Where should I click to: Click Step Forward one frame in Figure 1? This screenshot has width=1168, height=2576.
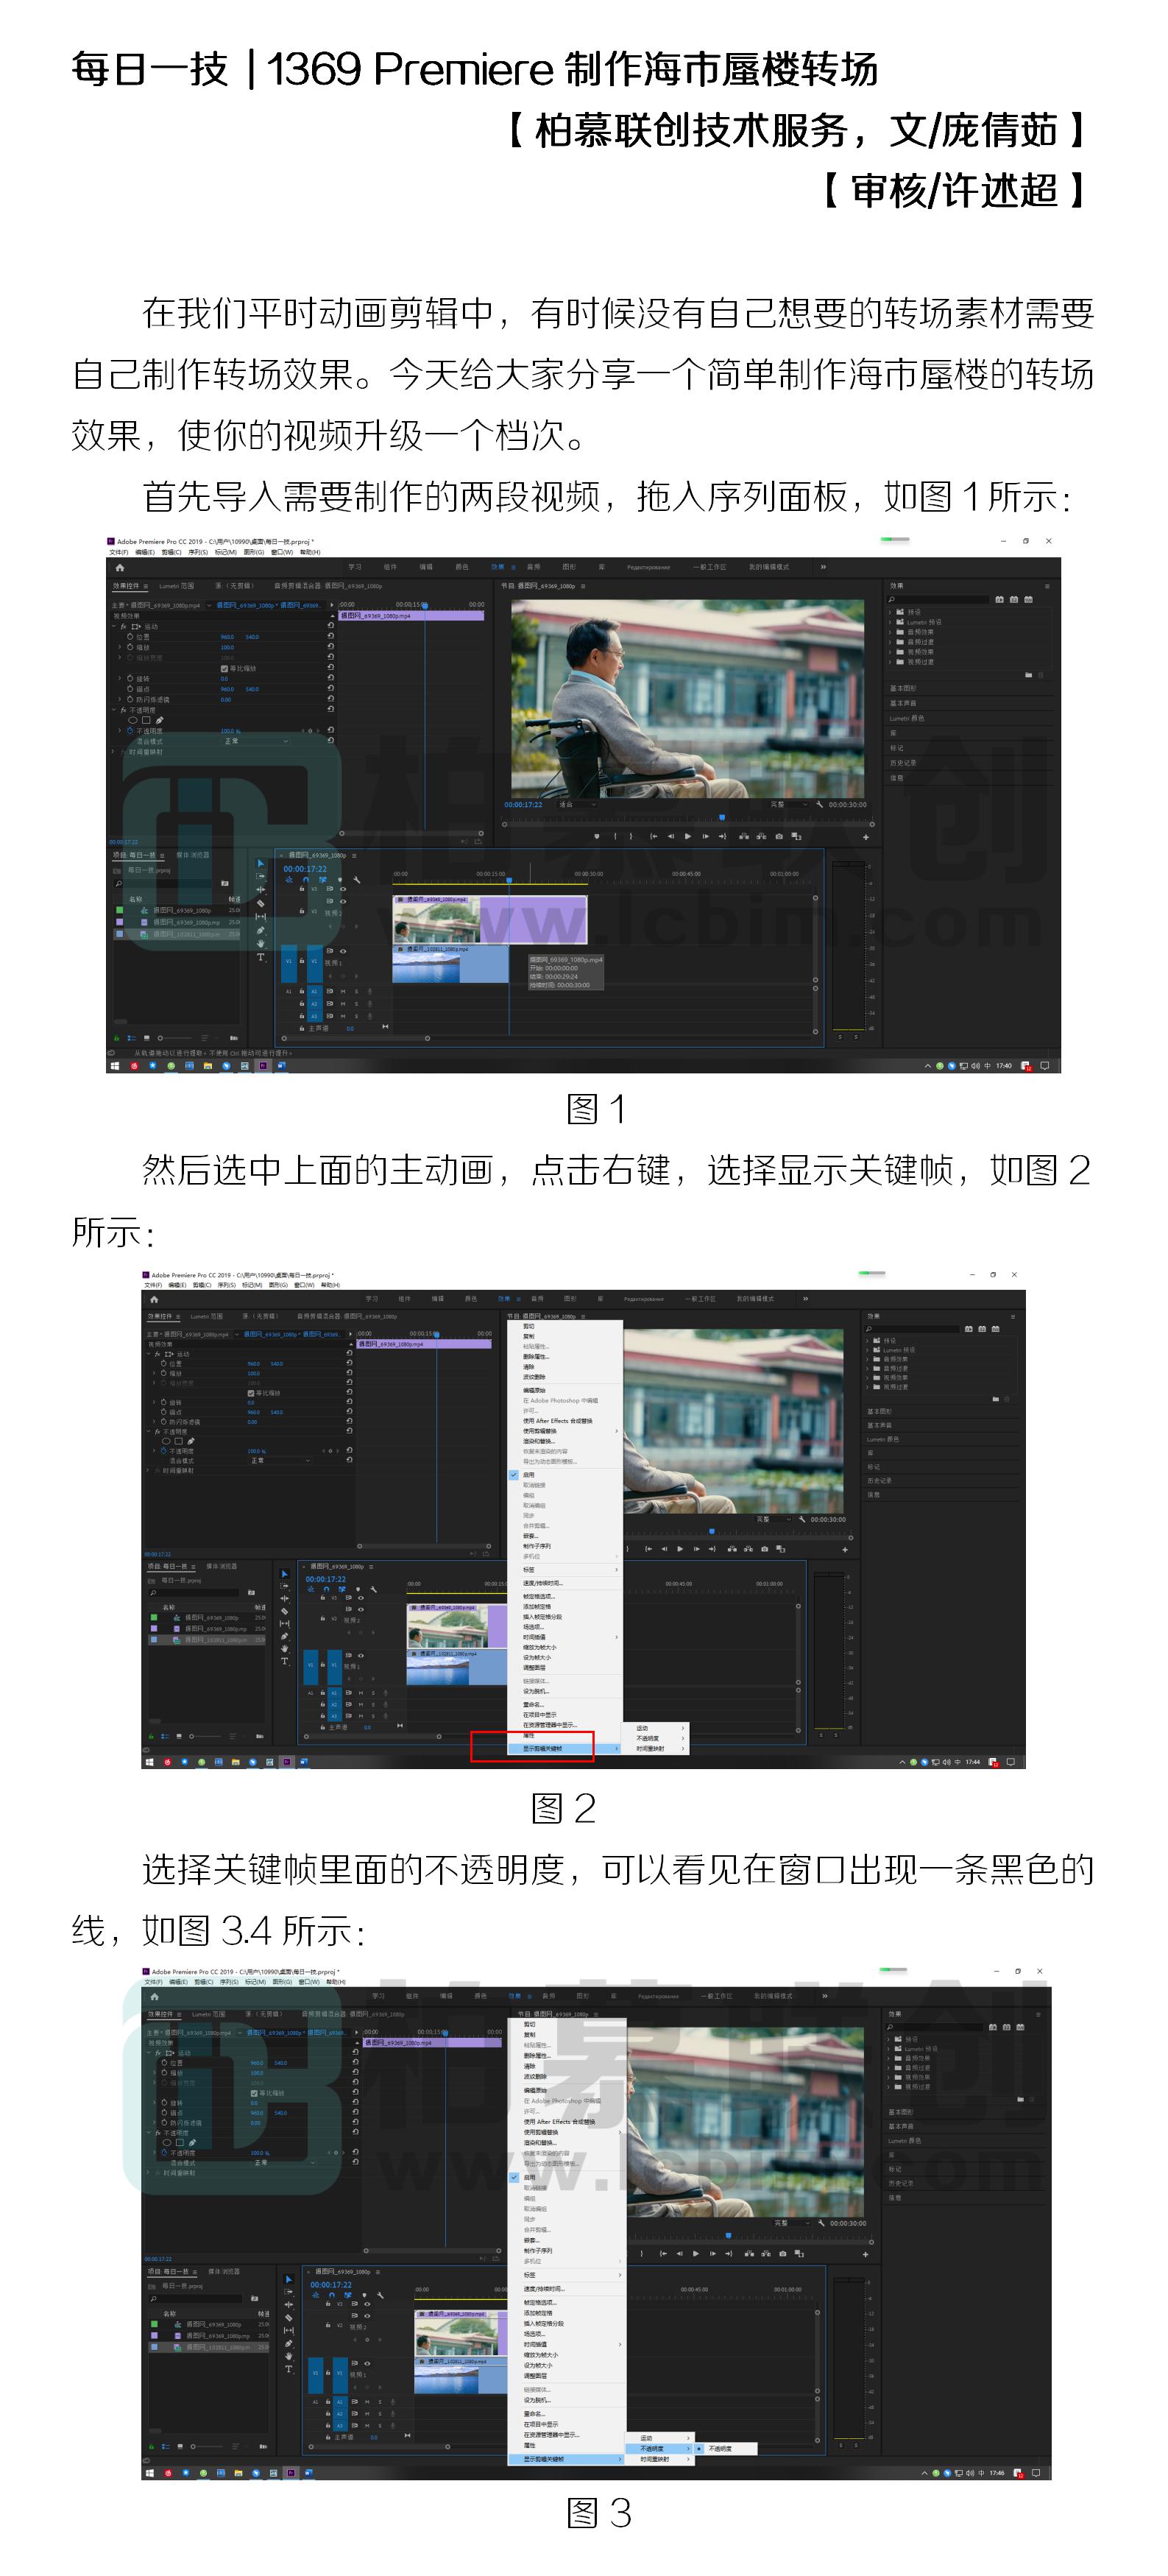(706, 837)
